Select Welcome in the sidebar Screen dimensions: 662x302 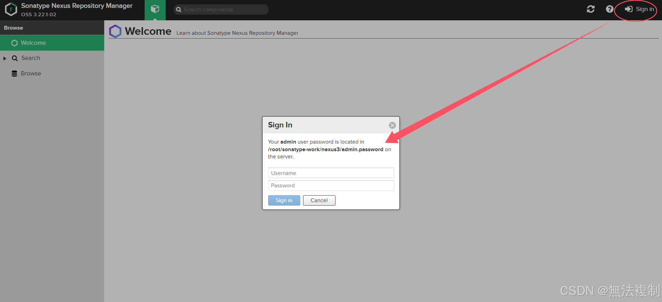pyautogui.click(x=52, y=43)
